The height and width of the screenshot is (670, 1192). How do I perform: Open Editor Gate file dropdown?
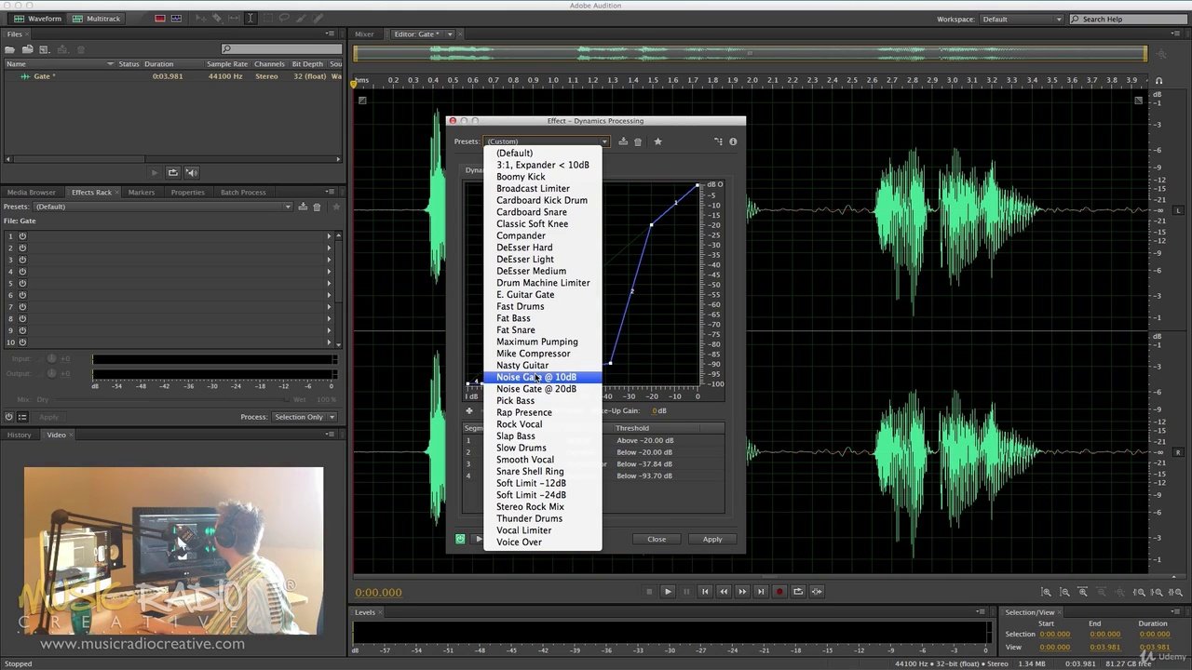[x=450, y=34]
